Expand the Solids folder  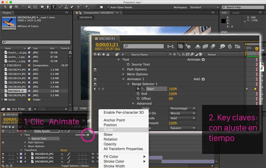[x=2, y=99]
